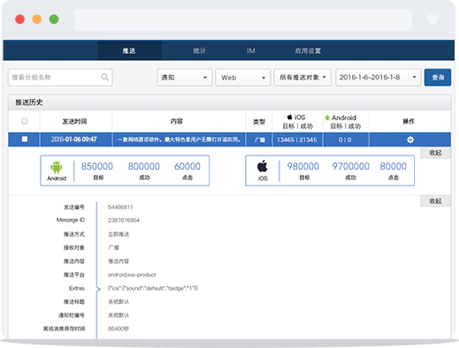
Task: Click the Extras JSON value text
Action: click(x=153, y=288)
